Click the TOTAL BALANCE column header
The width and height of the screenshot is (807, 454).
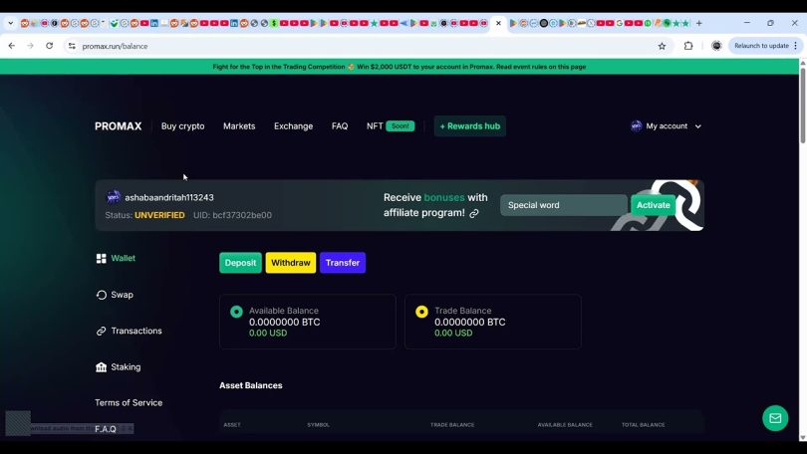pyautogui.click(x=644, y=425)
